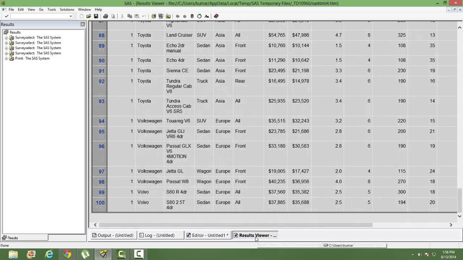Select the root Results node in the tree
This screenshot has width=463, height=260.
point(15,32)
